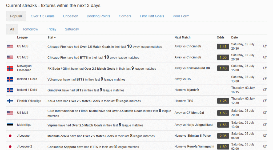Click odds button 1.40 for Bodø / Glimt
Viewport: 273px width, 150px height.
tap(223, 68)
